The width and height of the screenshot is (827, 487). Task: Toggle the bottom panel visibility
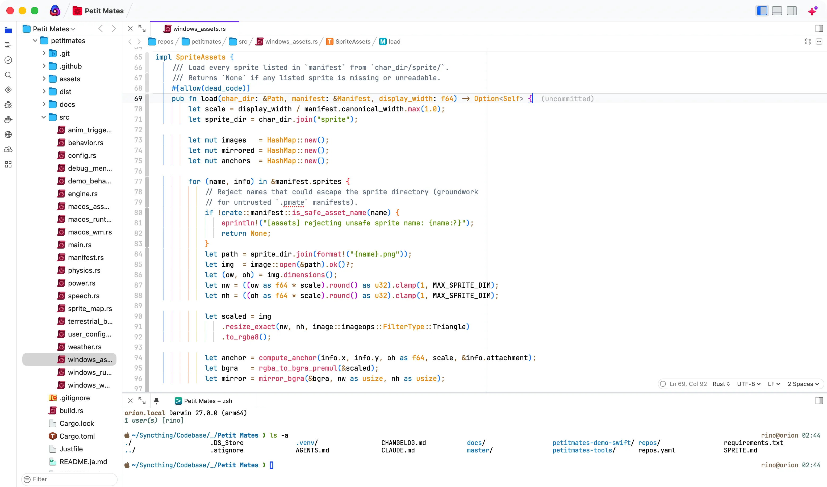(777, 11)
